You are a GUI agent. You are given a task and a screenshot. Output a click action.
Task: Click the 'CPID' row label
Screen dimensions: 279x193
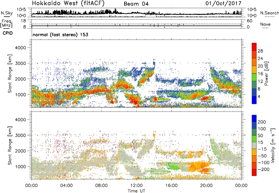pyautogui.click(x=8, y=33)
